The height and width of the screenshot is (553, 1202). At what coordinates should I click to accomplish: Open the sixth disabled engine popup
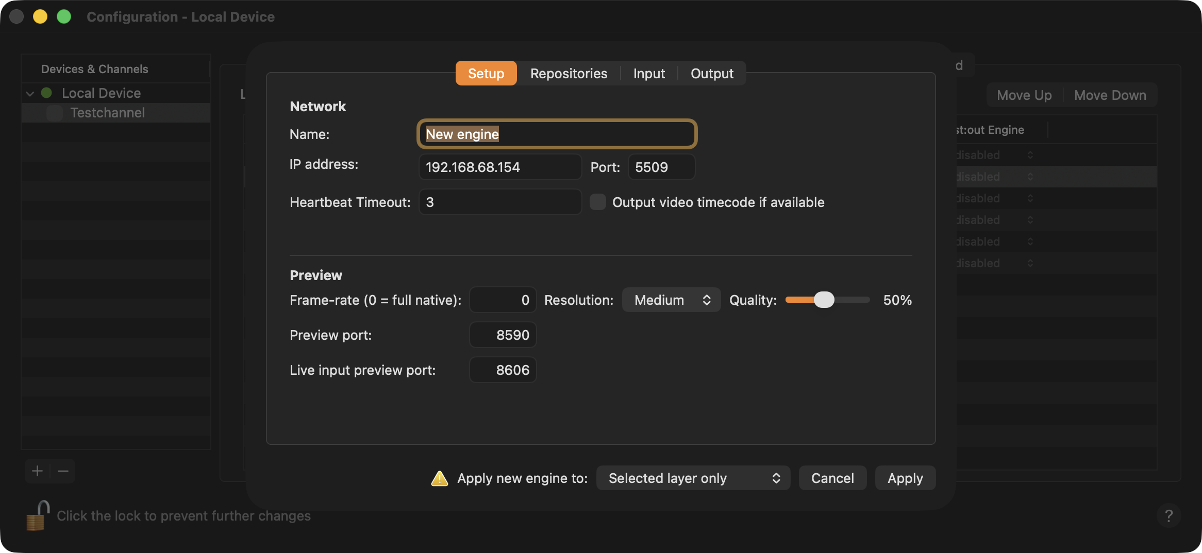pyautogui.click(x=995, y=263)
